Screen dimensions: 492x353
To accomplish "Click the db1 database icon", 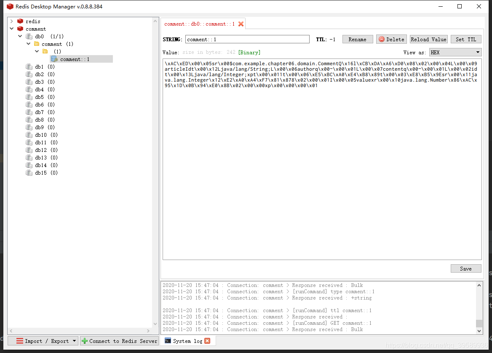I will [x=29, y=67].
